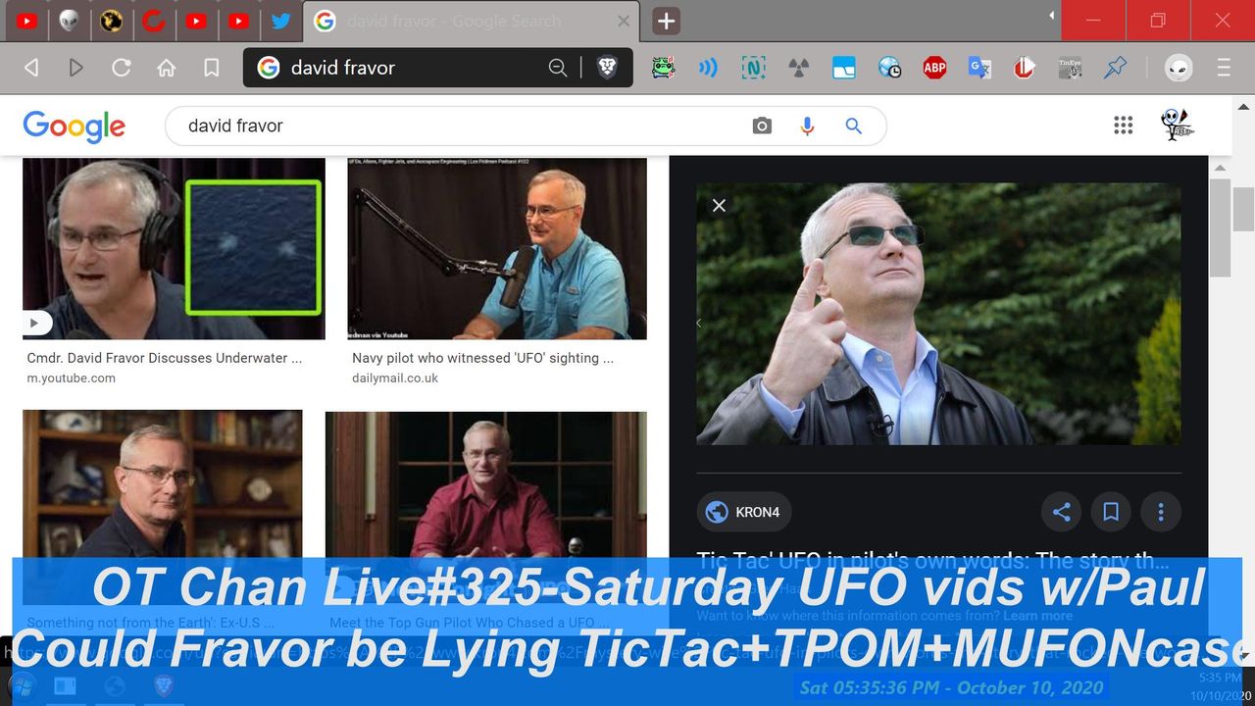Show the tab list arrow
1255x706 pixels.
[1051, 16]
